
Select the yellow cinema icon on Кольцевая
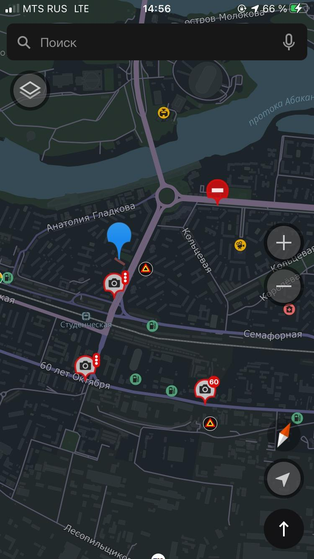[x=240, y=245]
